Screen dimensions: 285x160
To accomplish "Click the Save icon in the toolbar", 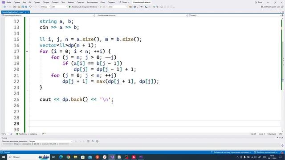I will pyautogui.click(x=23, y=7).
